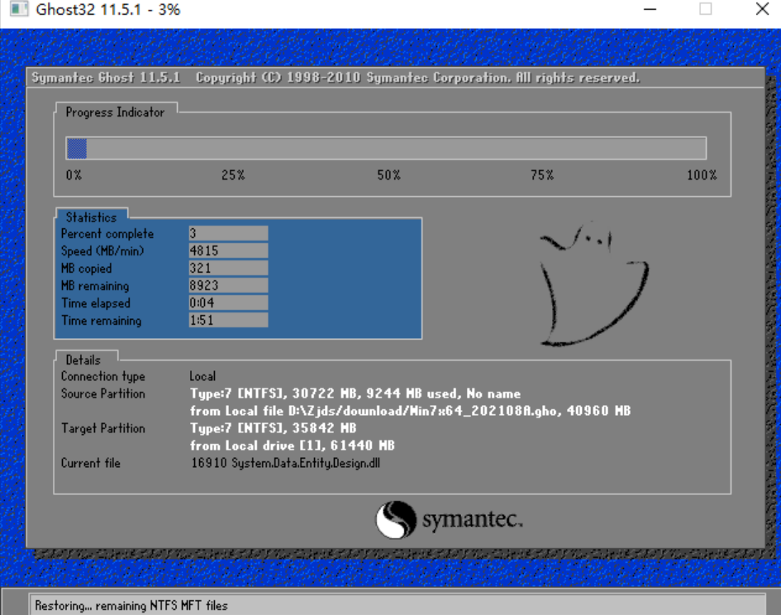The width and height of the screenshot is (781, 615).
Task: Select the Speed (MB/min) value field
Action: point(228,251)
